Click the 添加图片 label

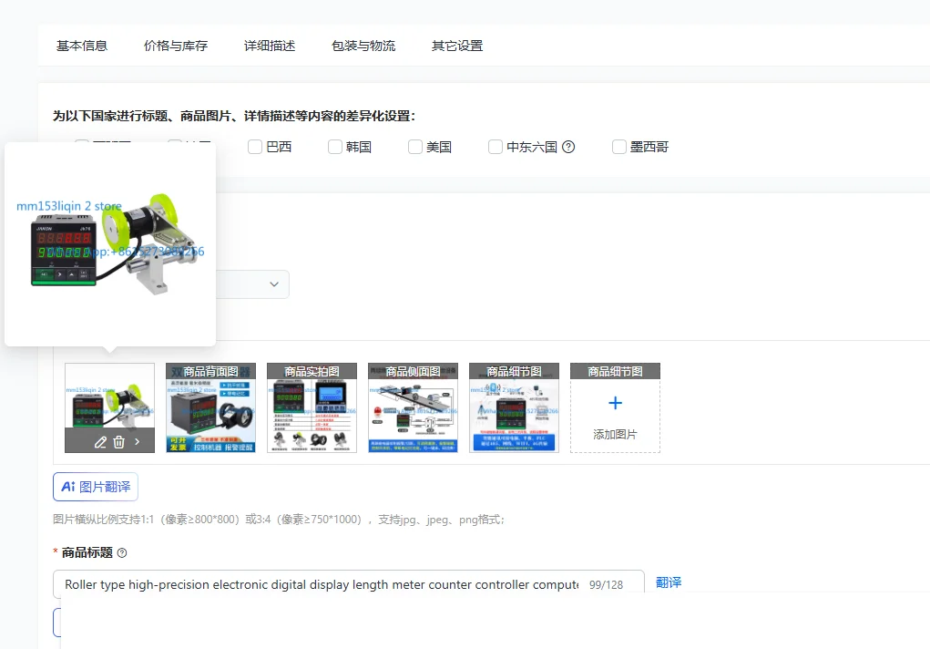pyautogui.click(x=615, y=435)
